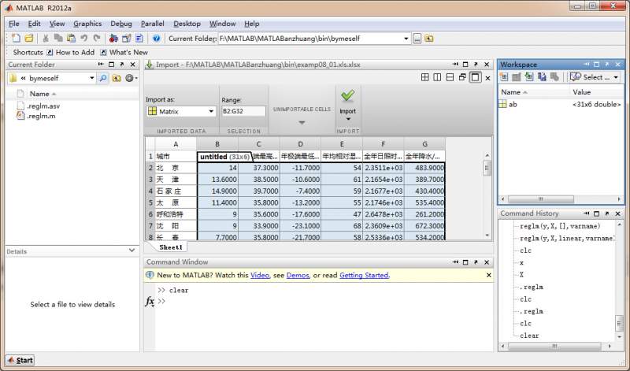
Task: Click the Copy toolbar icon
Action: (58, 38)
